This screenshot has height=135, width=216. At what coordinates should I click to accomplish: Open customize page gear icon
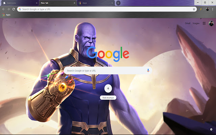tap(211, 129)
